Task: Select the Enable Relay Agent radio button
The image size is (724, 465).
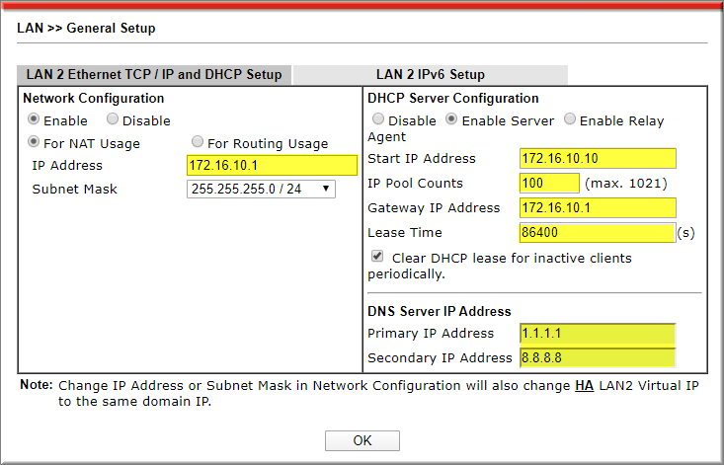Action: click(570, 119)
